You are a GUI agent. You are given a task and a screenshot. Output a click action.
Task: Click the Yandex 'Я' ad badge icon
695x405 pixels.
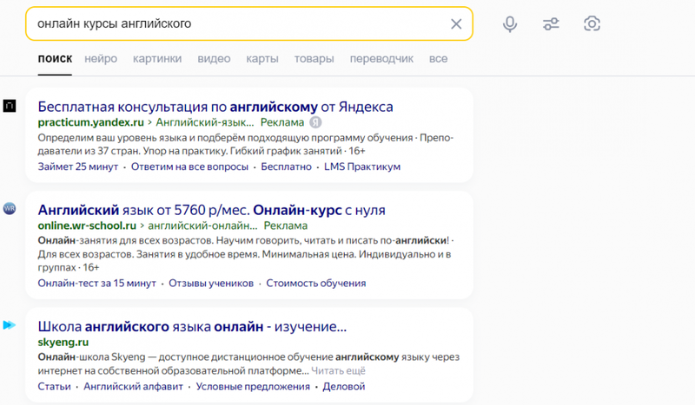315,122
